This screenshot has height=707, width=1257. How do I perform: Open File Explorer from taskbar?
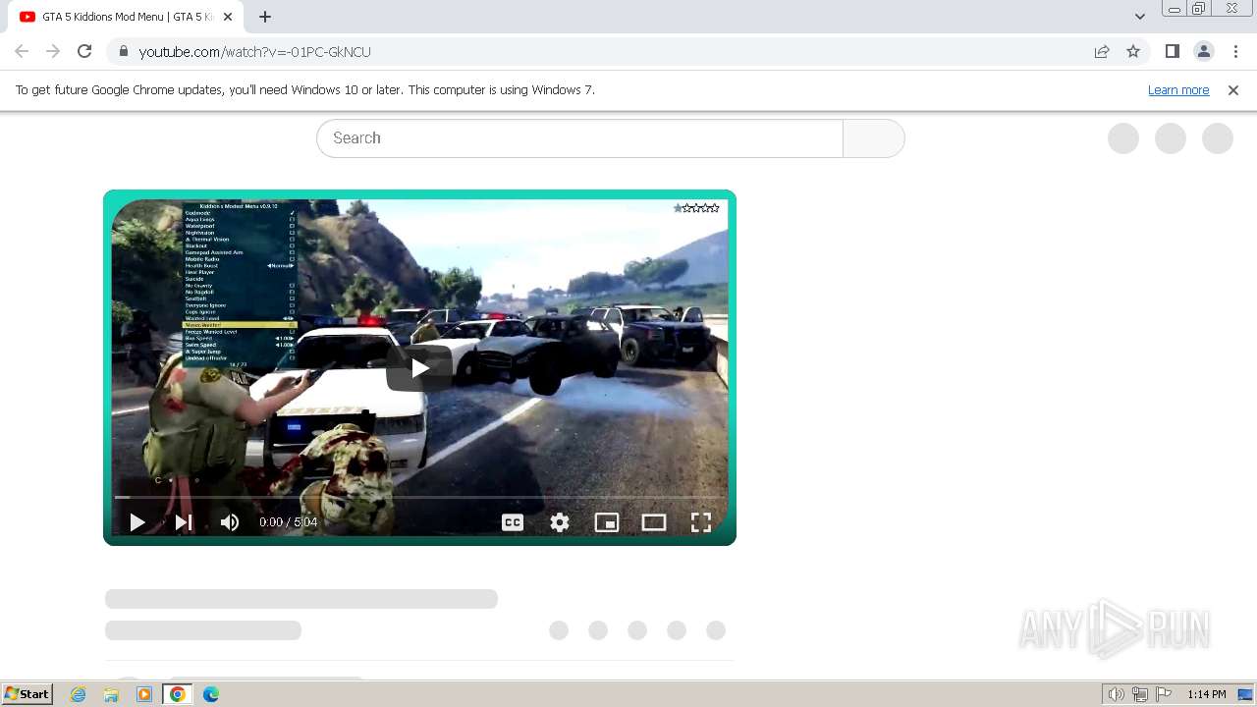[x=111, y=694]
